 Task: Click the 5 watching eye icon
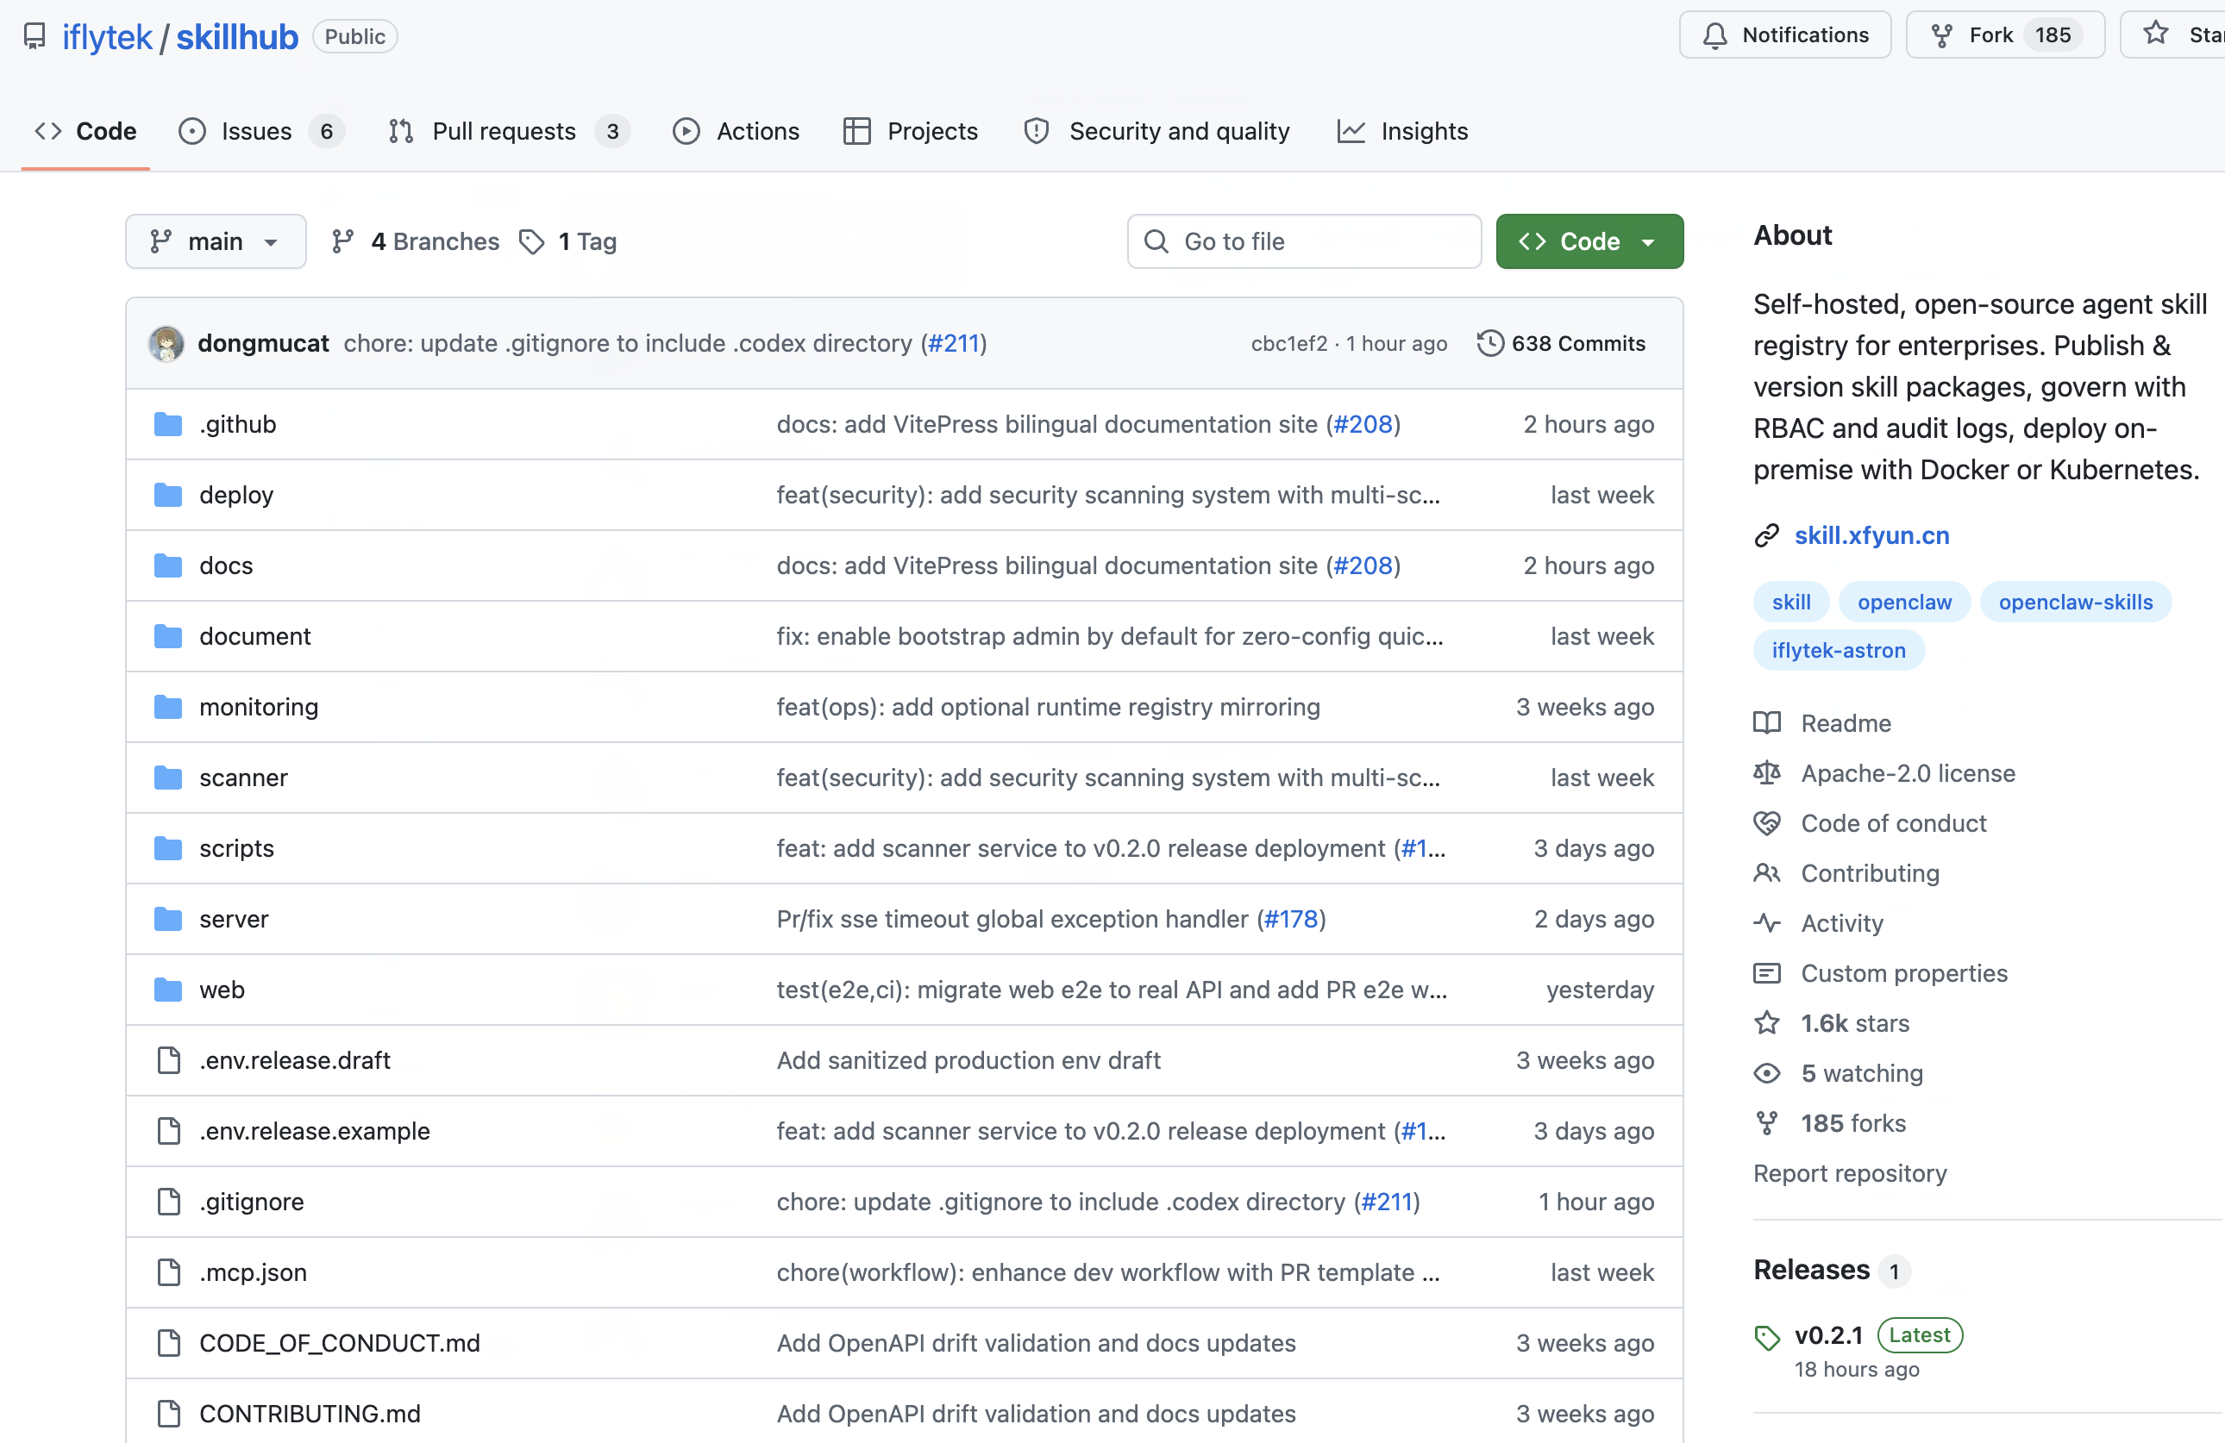click(1767, 1073)
